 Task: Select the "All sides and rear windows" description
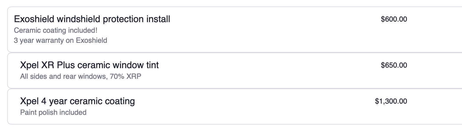point(62,76)
